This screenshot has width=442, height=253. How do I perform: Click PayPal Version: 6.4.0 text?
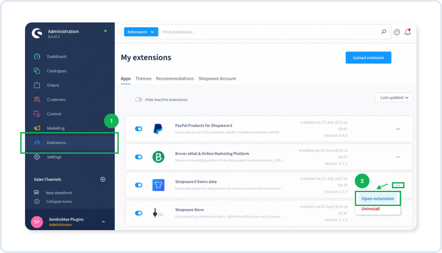click(x=335, y=136)
